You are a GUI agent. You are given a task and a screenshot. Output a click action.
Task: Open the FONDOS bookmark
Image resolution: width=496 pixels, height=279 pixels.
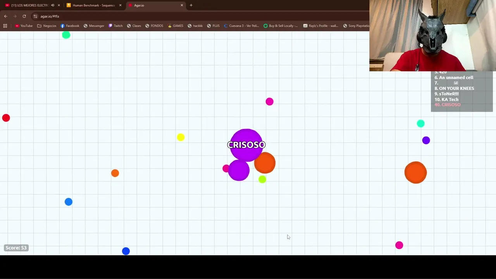(154, 26)
